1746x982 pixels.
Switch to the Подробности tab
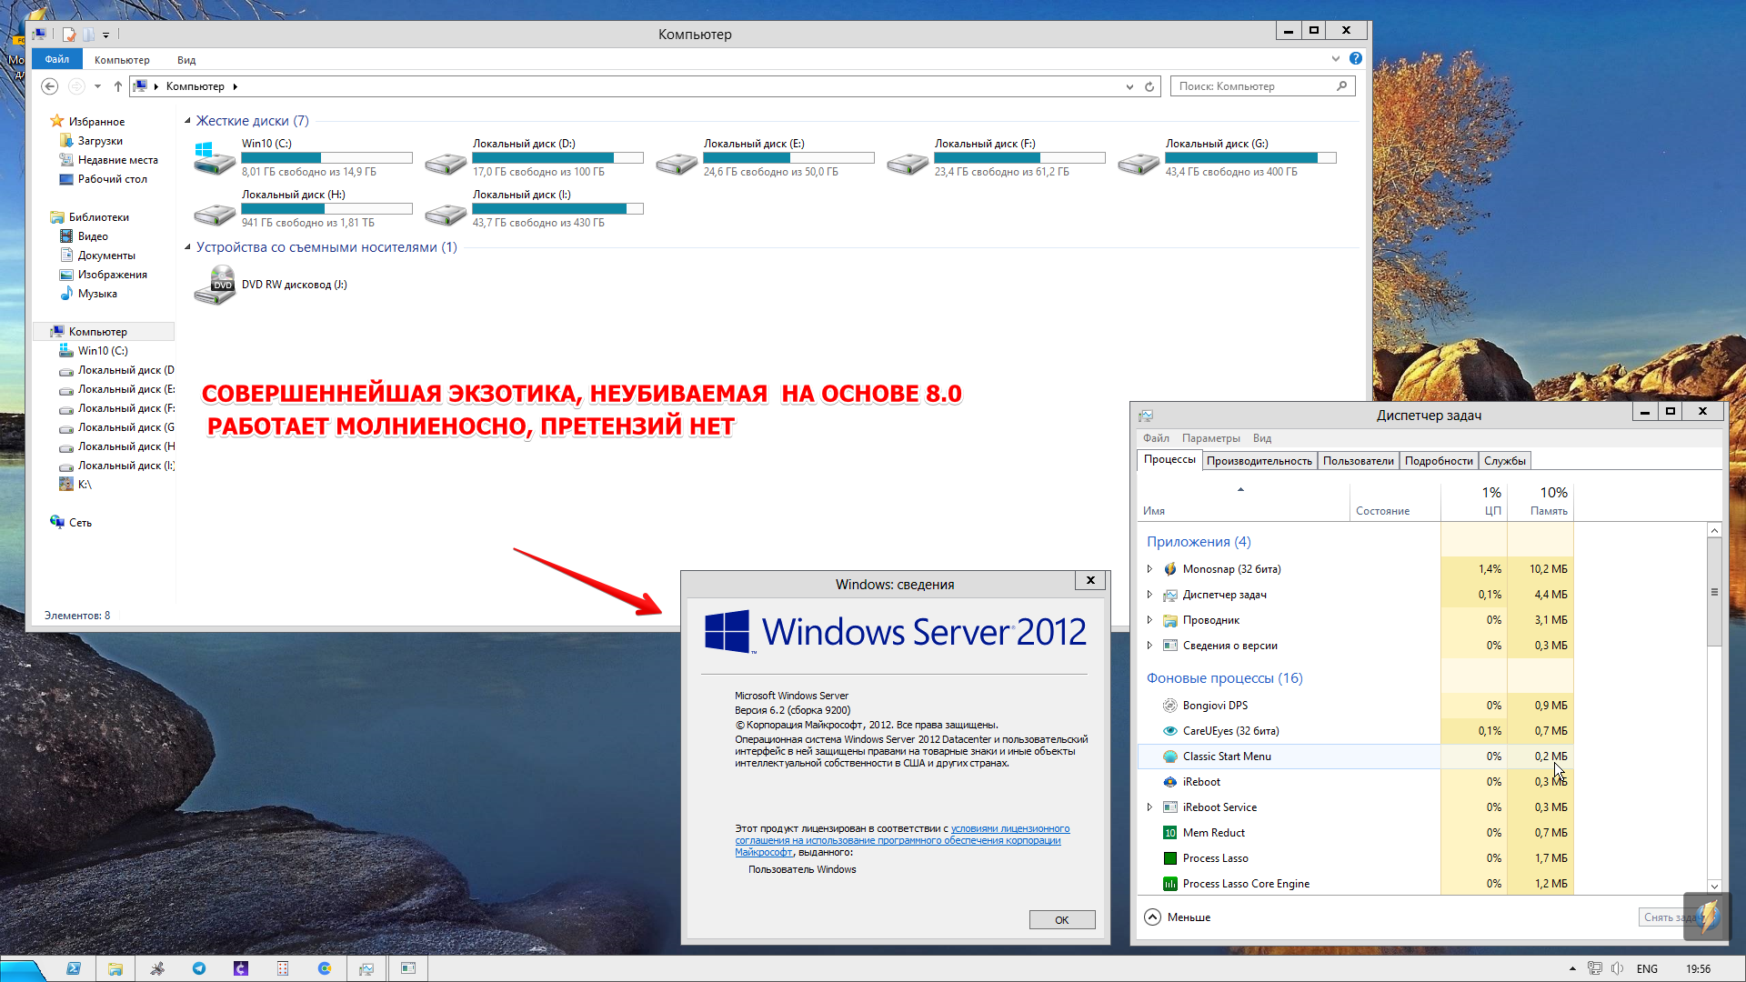click(1439, 461)
